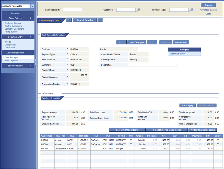The height and width of the screenshot is (169, 224).
Task: Tick Select checkbox for invoice IV-521
Action: (x=218, y=144)
